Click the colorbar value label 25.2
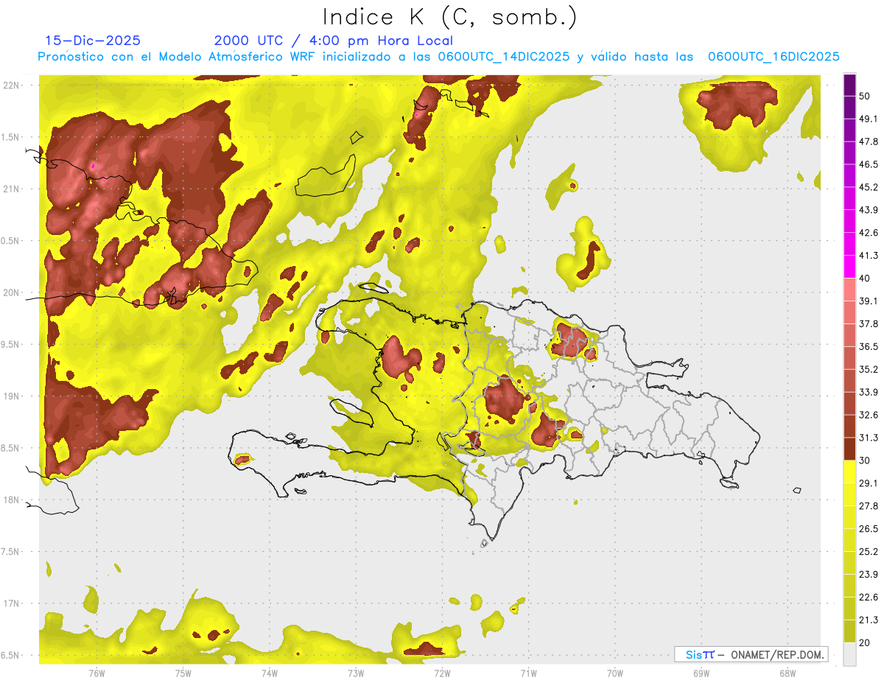 (x=869, y=551)
